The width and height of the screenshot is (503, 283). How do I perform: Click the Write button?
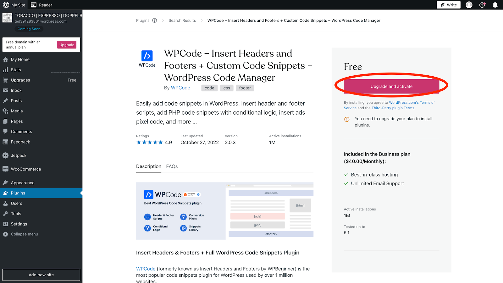point(449,5)
